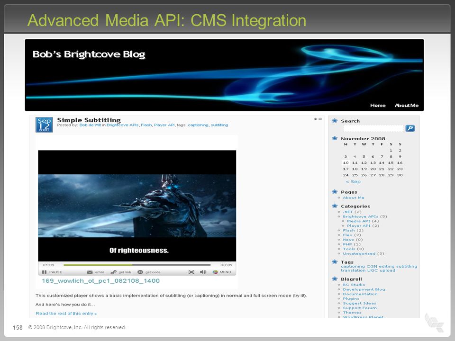The image size is (455, 341).
Task: Click the email envelope icon in player
Action: [x=90, y=272]
